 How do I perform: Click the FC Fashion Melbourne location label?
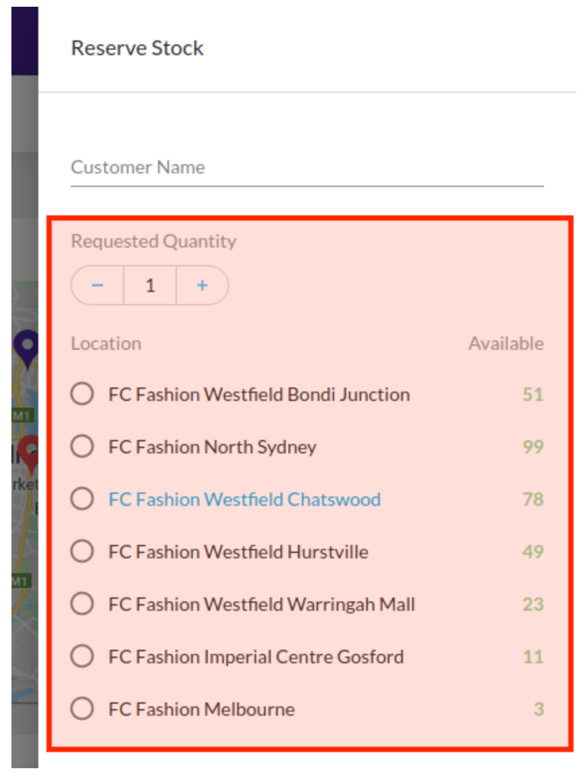click(202, 709)
